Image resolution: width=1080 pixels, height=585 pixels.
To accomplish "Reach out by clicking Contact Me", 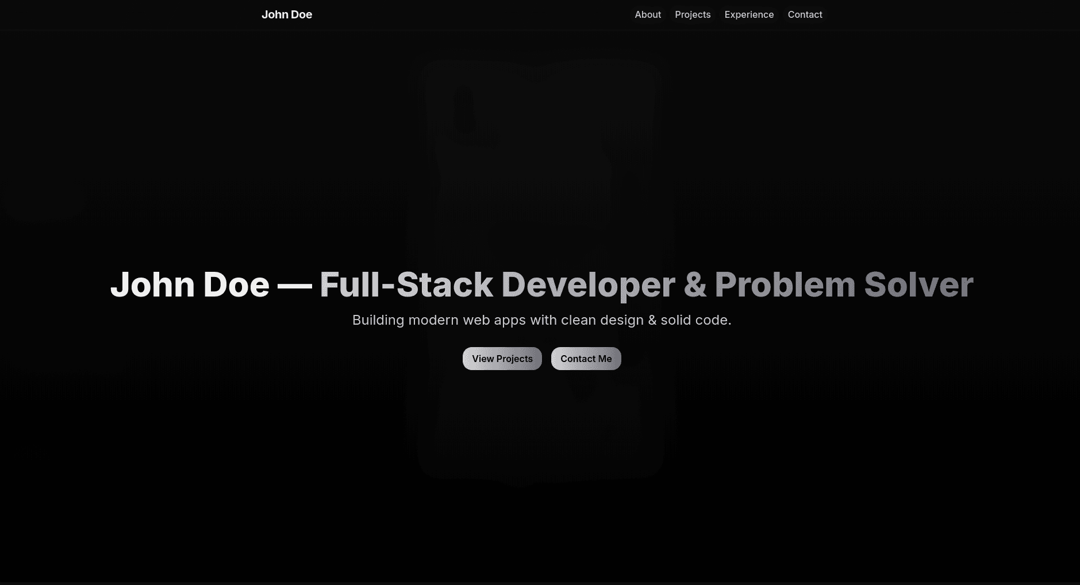I will pyautogui.click(x=586, y=358).
